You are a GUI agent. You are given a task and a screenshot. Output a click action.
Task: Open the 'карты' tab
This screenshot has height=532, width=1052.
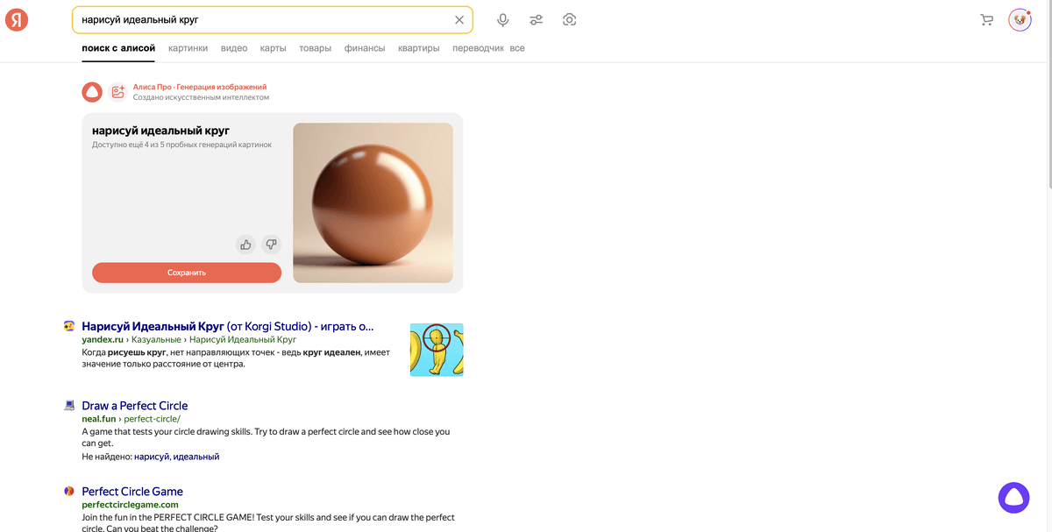click(x=274, y=48)
